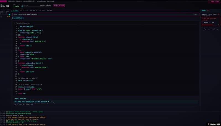Click the breadcrumb path bar above editor
221x126 pixels.
106,15
